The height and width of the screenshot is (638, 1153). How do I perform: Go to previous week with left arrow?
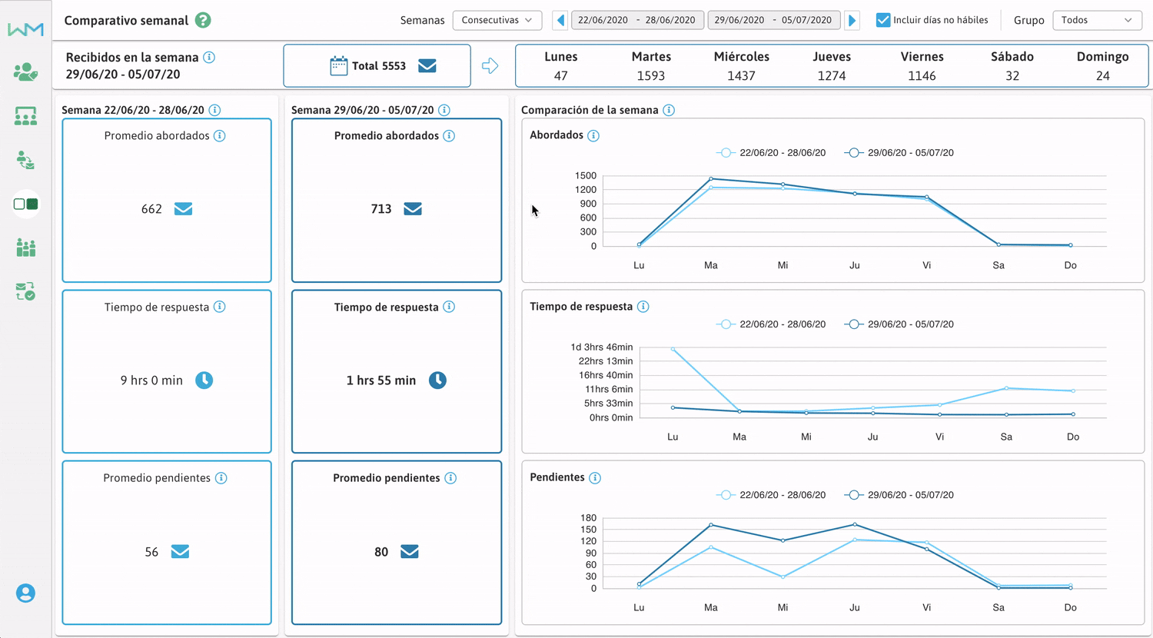(560, 20)
